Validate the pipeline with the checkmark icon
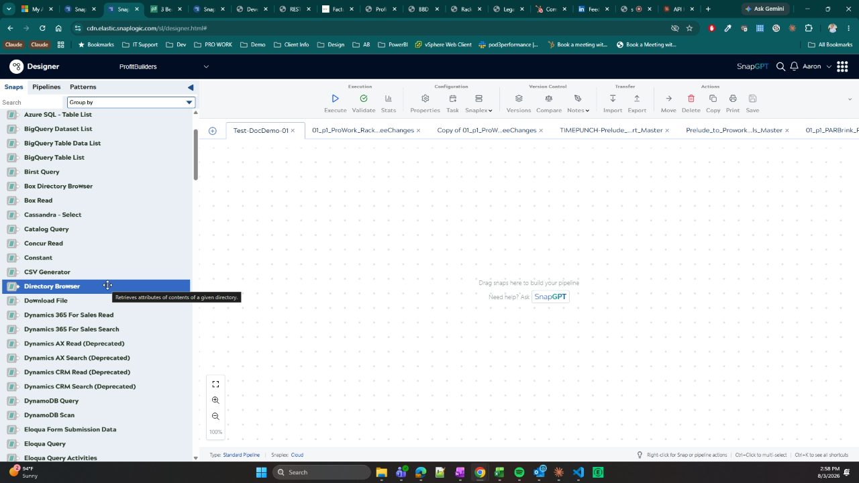859x483 pixels. (x=364, y=99)
